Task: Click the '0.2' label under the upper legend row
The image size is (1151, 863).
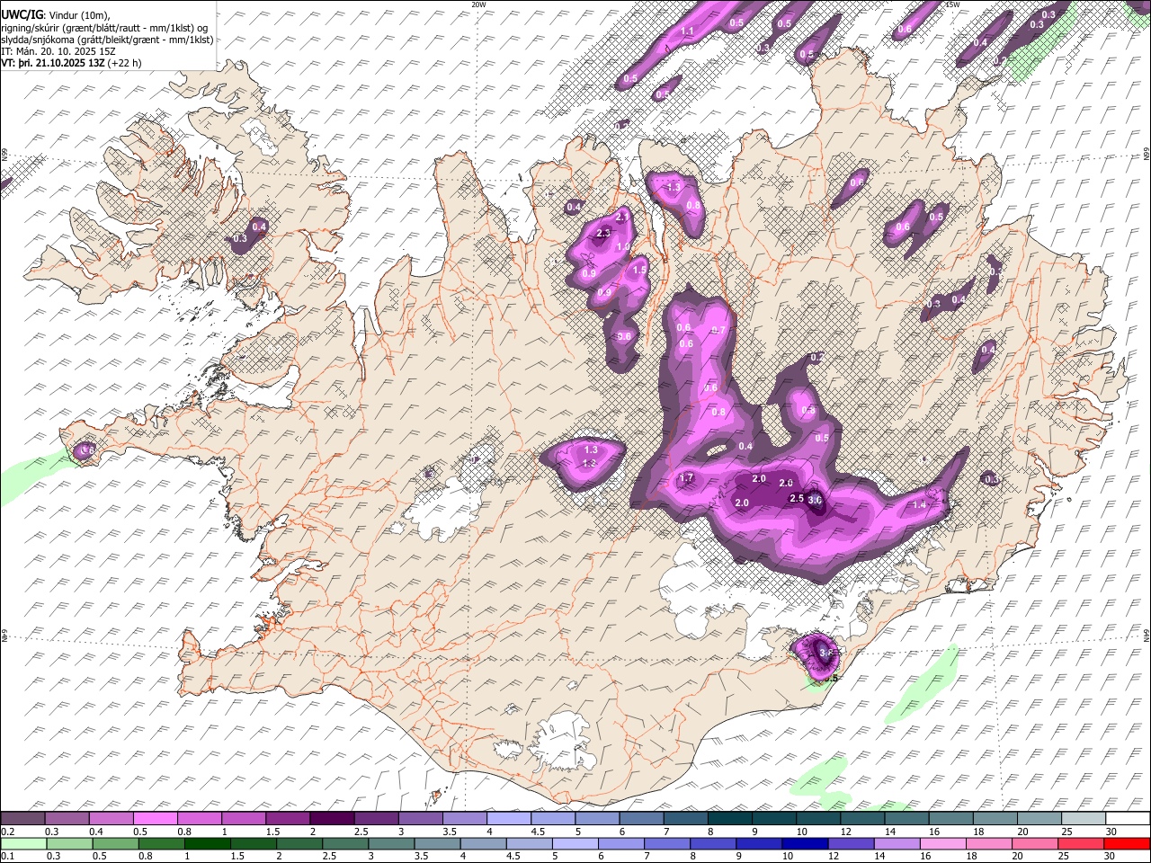Action: click(x=7, y=832)
